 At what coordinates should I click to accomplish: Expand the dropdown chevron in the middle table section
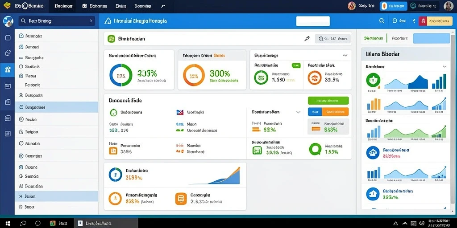pos(298,112)
